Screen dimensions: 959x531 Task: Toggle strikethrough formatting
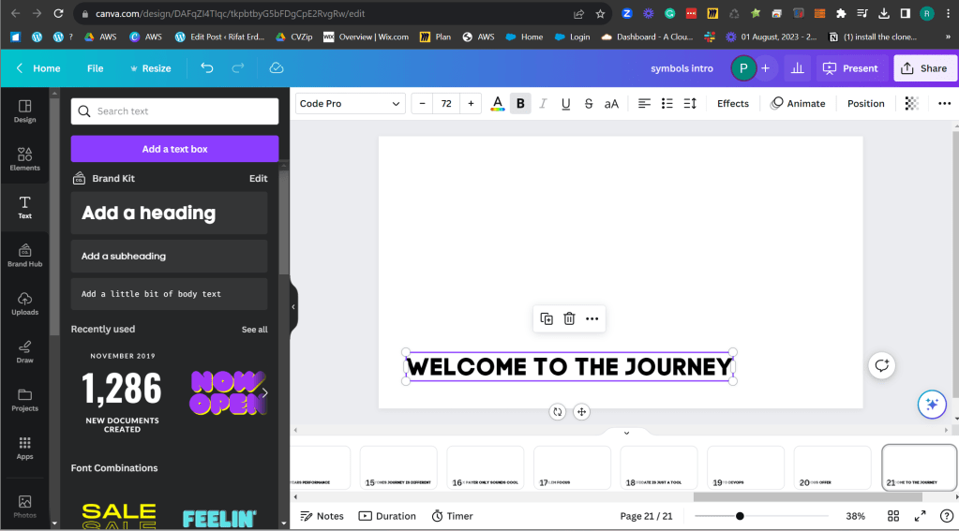pos(589,104)
